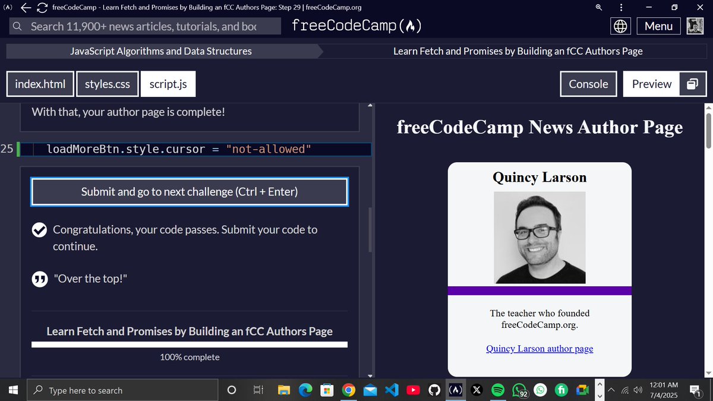Viewport: 713px width, 401px height.
Task: Click the Wi-Fi network icon
Action: [626, 390]
